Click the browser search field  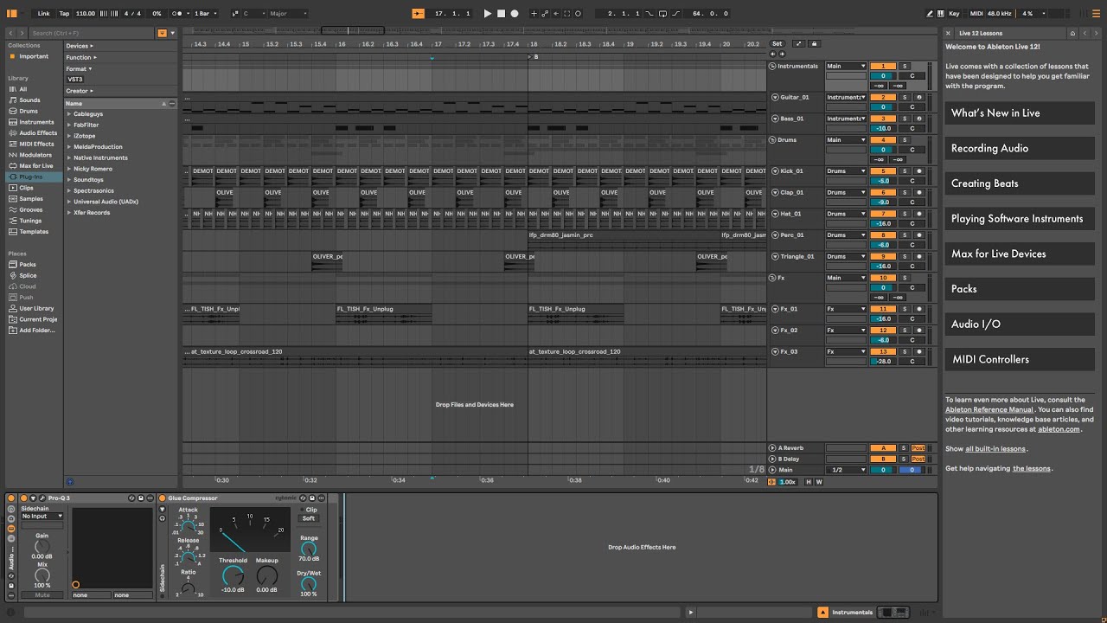click(x=91, y=33)
